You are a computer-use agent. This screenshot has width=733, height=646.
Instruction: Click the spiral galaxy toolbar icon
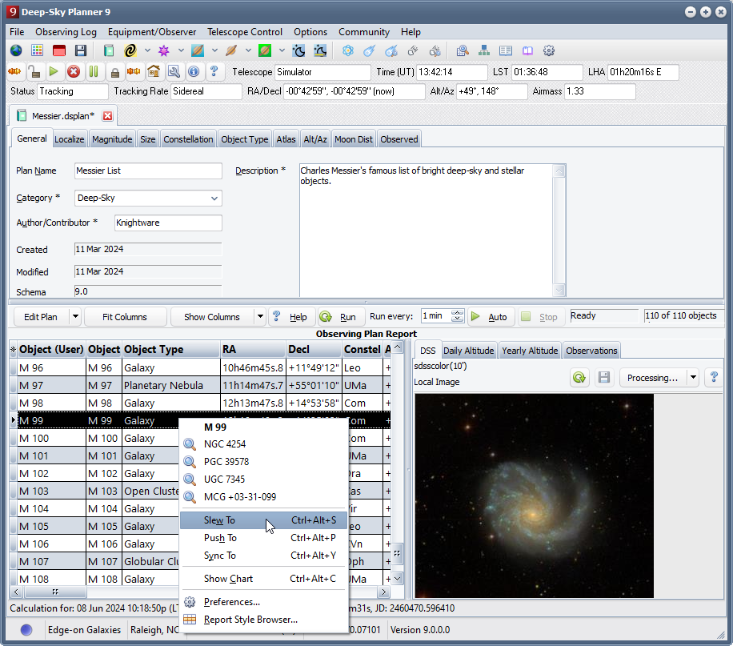click(x=130, y=51)
